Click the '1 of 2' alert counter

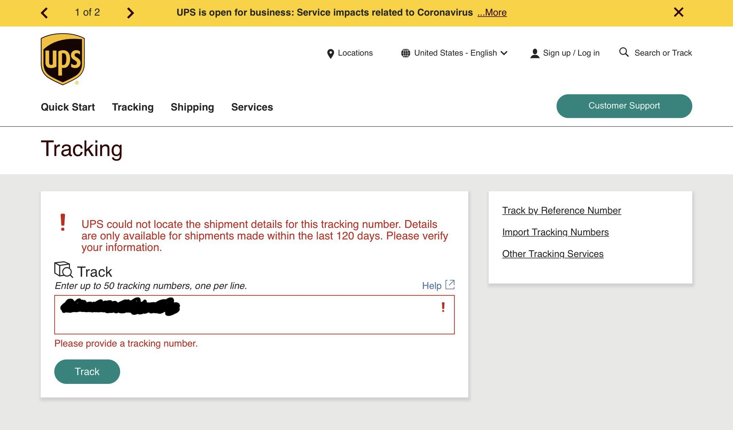(87, 13)
